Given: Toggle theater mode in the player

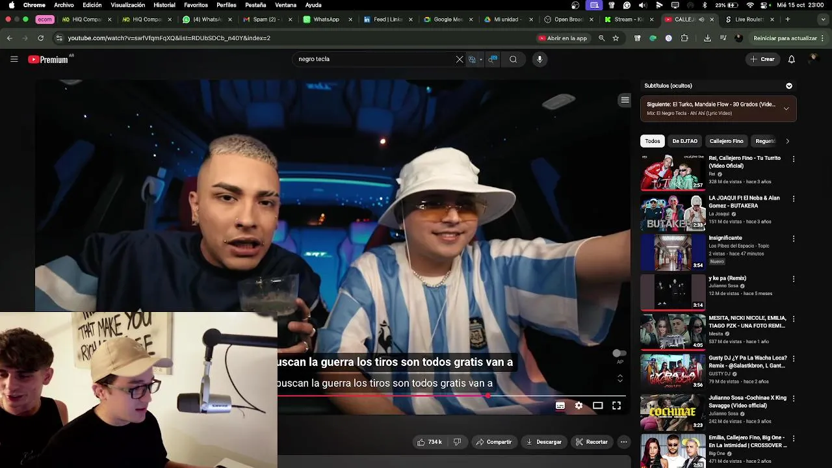Looking at the screenshot, I should pos(597,406).
